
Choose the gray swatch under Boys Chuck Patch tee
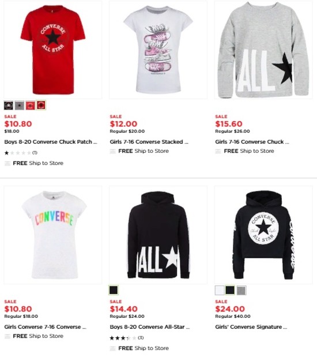point(20,106)
